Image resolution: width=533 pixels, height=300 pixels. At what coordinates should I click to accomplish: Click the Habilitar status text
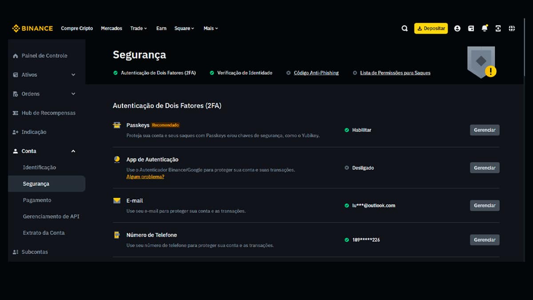tap(362, 130)
